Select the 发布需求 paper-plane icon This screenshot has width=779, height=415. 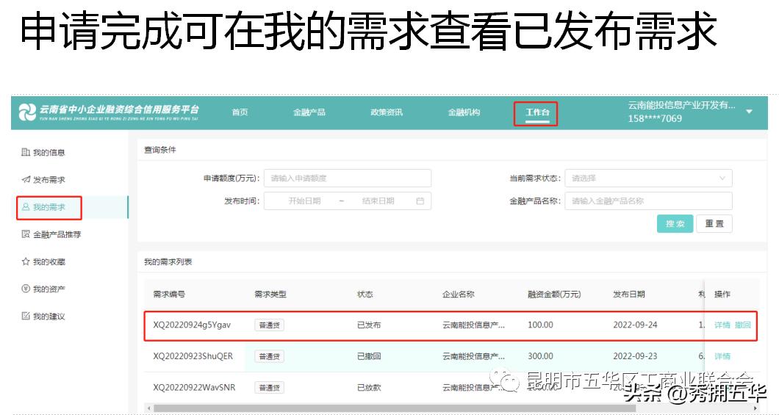pyautogui.click(x=26, y=179)
